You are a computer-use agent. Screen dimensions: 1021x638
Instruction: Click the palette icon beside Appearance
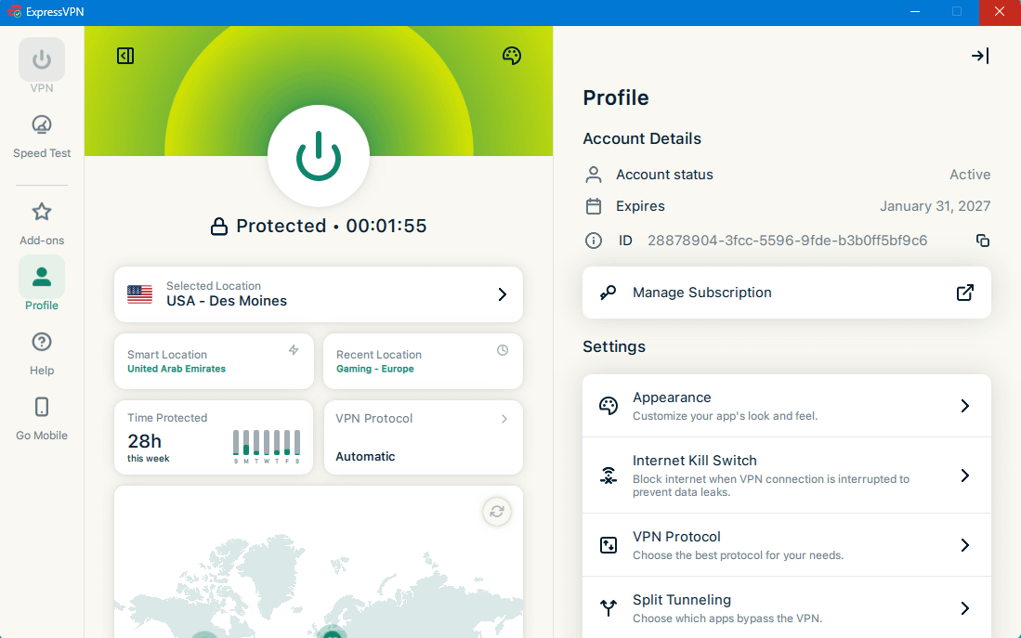609,406
